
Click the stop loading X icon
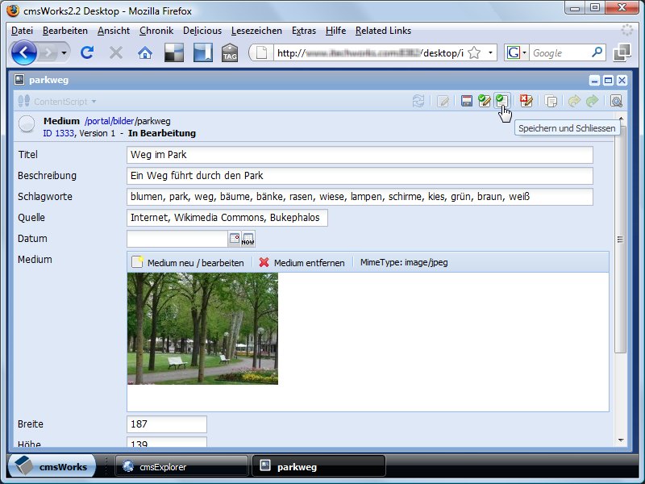tap(116, 52)
